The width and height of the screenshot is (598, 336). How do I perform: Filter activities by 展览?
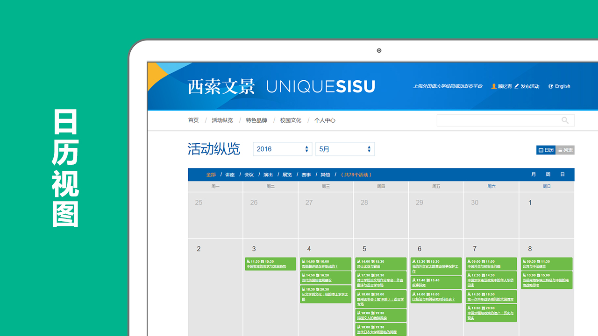click(287, 175)
